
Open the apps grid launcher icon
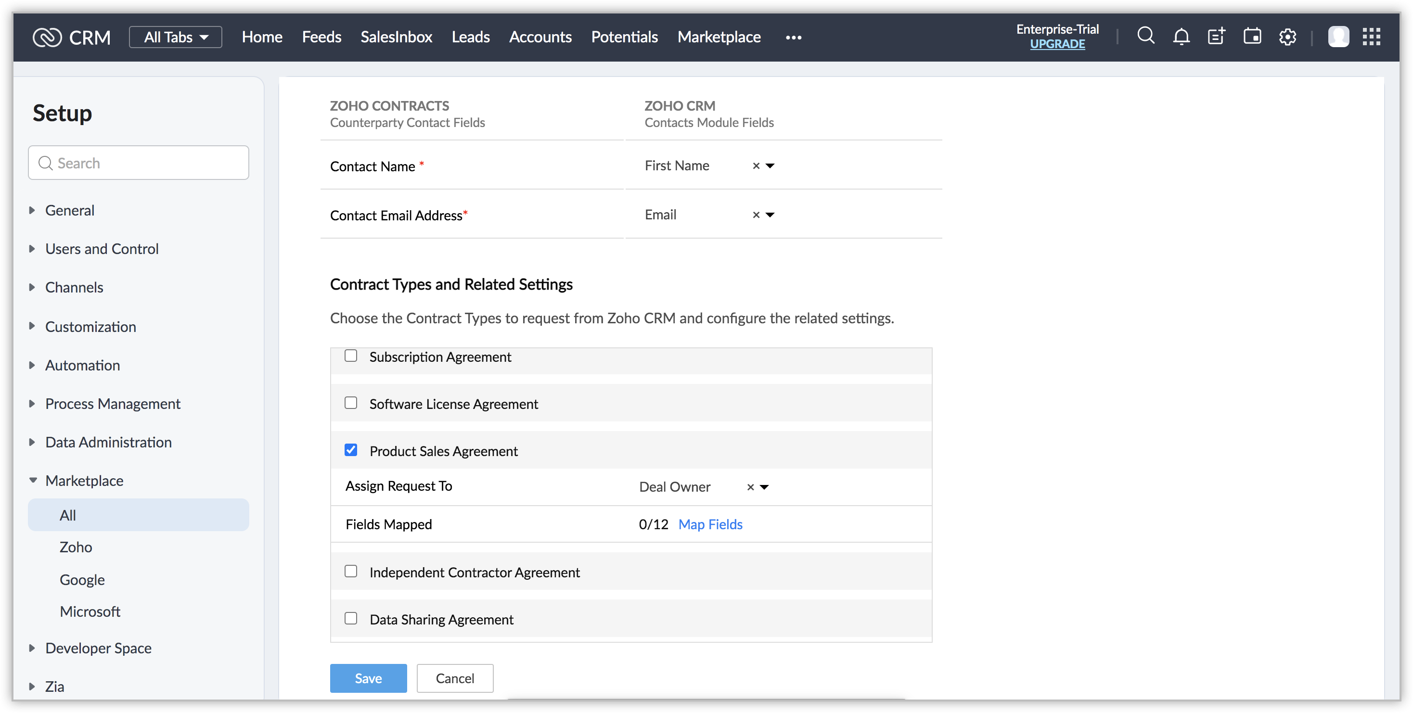pos(1371,37)
